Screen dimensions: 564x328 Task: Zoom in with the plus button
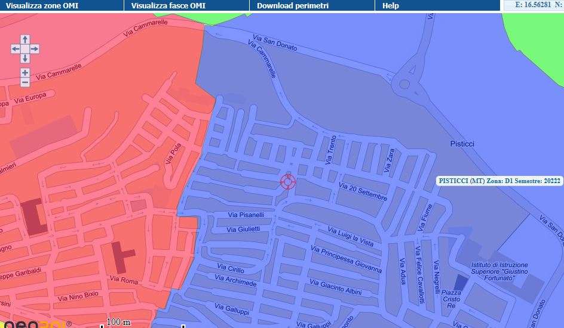coord(24,72)
